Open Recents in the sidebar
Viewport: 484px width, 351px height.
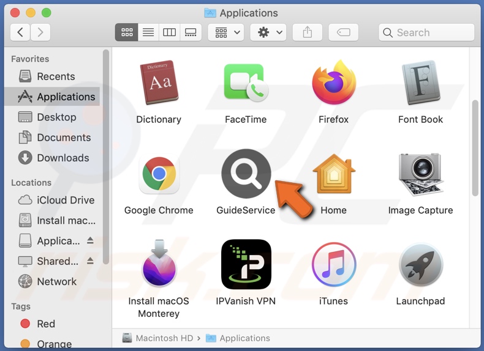point(53,76)
